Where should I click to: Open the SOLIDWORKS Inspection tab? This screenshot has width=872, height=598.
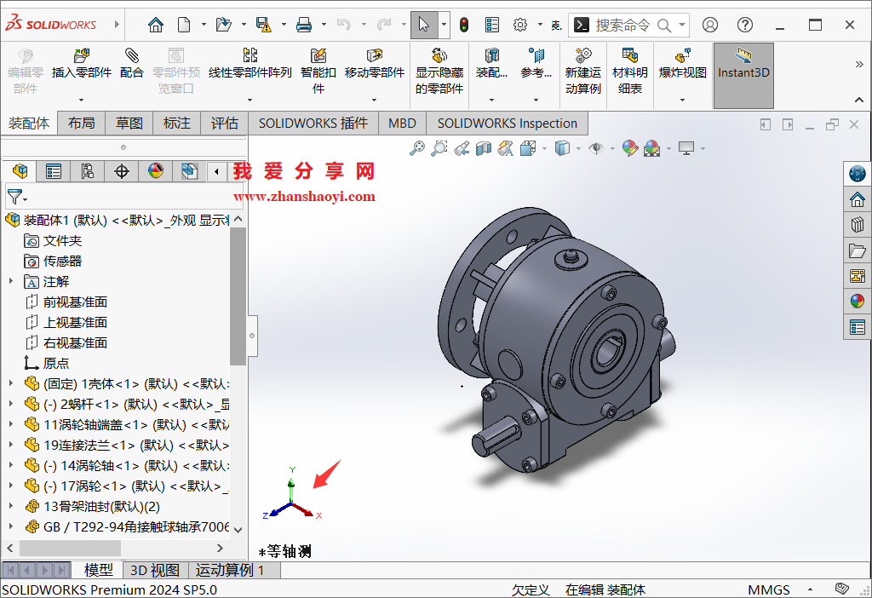(x=508, y=123)
